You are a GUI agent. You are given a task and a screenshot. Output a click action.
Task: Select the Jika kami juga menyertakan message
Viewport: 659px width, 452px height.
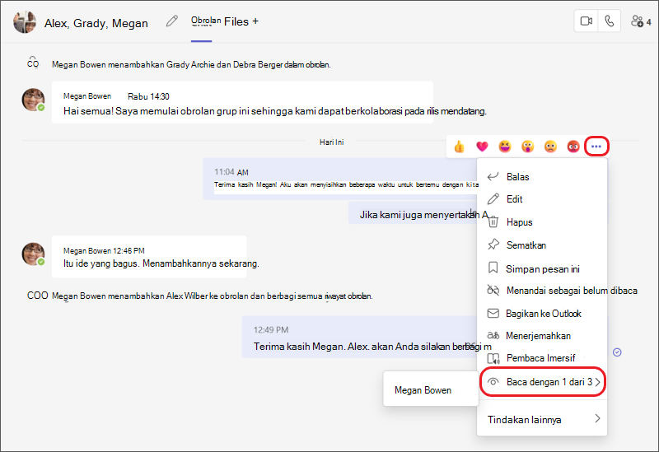[413, 213]
